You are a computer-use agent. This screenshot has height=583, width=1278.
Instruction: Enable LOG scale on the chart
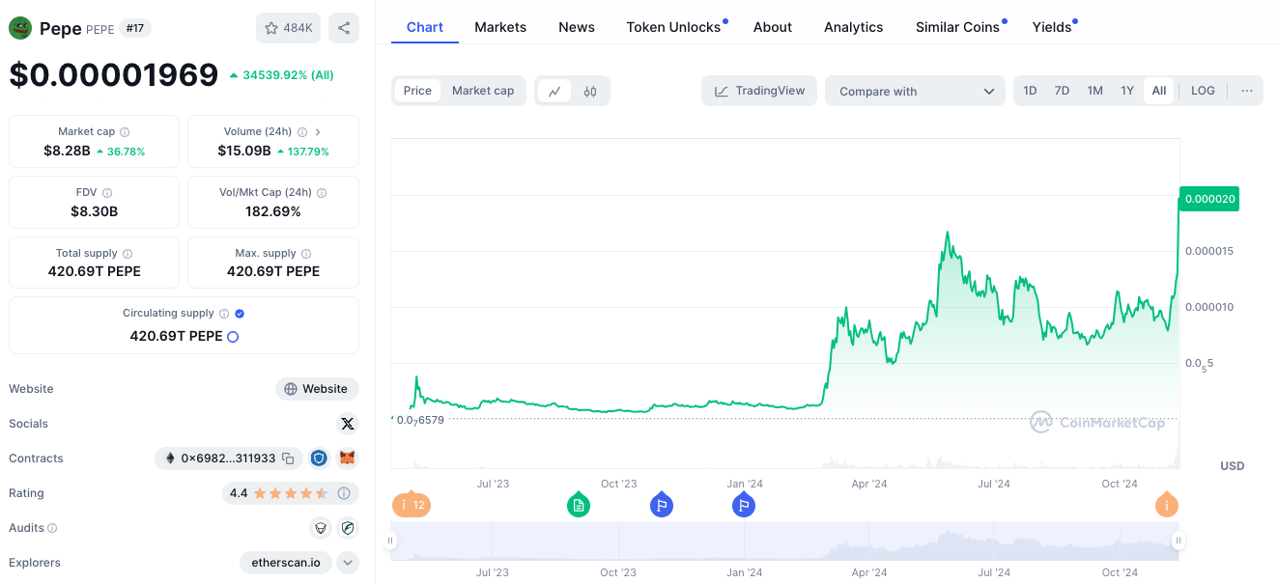pyautogui.click(x=1202, y=90)
